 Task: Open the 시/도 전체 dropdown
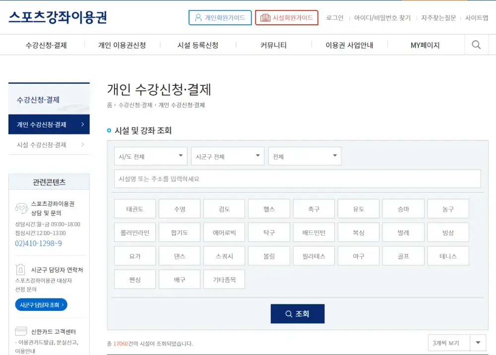coord(150,156)
